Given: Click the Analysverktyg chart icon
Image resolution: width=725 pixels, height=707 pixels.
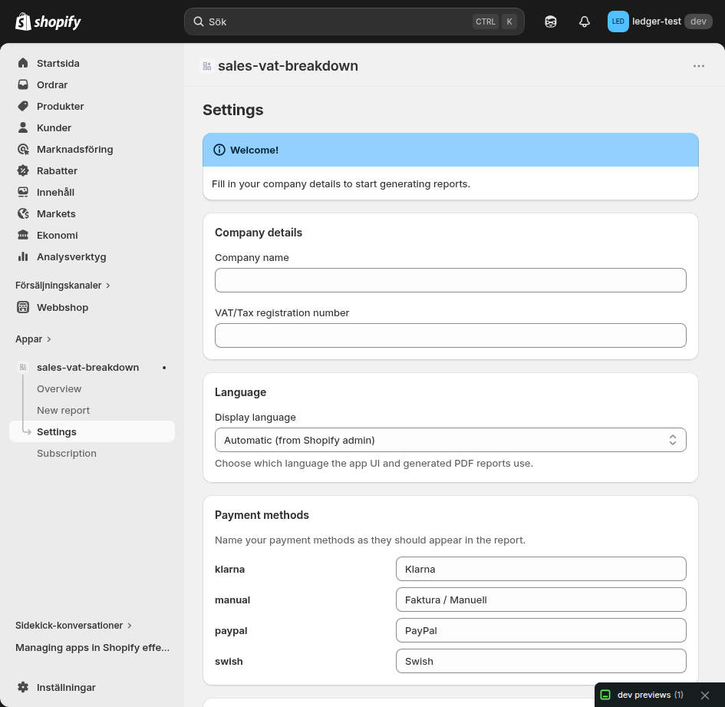Looking at the screenshot, I should coord(21,256).
